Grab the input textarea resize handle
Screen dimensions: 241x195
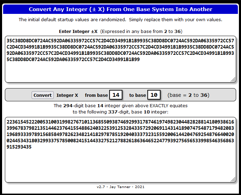coord(233,80)
